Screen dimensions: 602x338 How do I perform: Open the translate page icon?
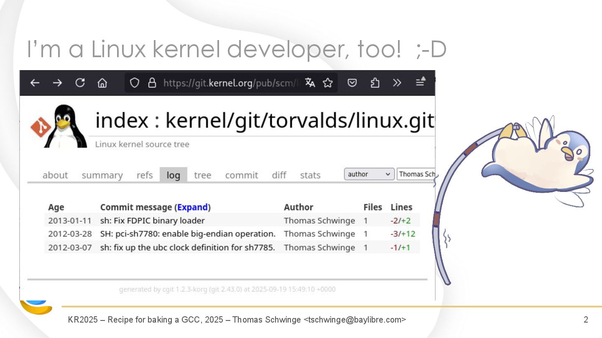(x=310, y=83)
